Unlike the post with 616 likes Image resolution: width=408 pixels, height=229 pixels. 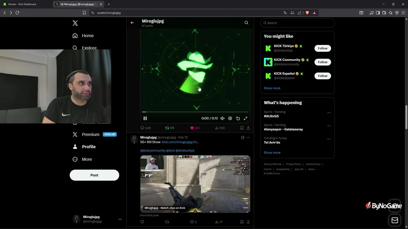195,128
